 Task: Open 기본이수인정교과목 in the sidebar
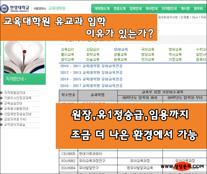[x=18, y=98]
